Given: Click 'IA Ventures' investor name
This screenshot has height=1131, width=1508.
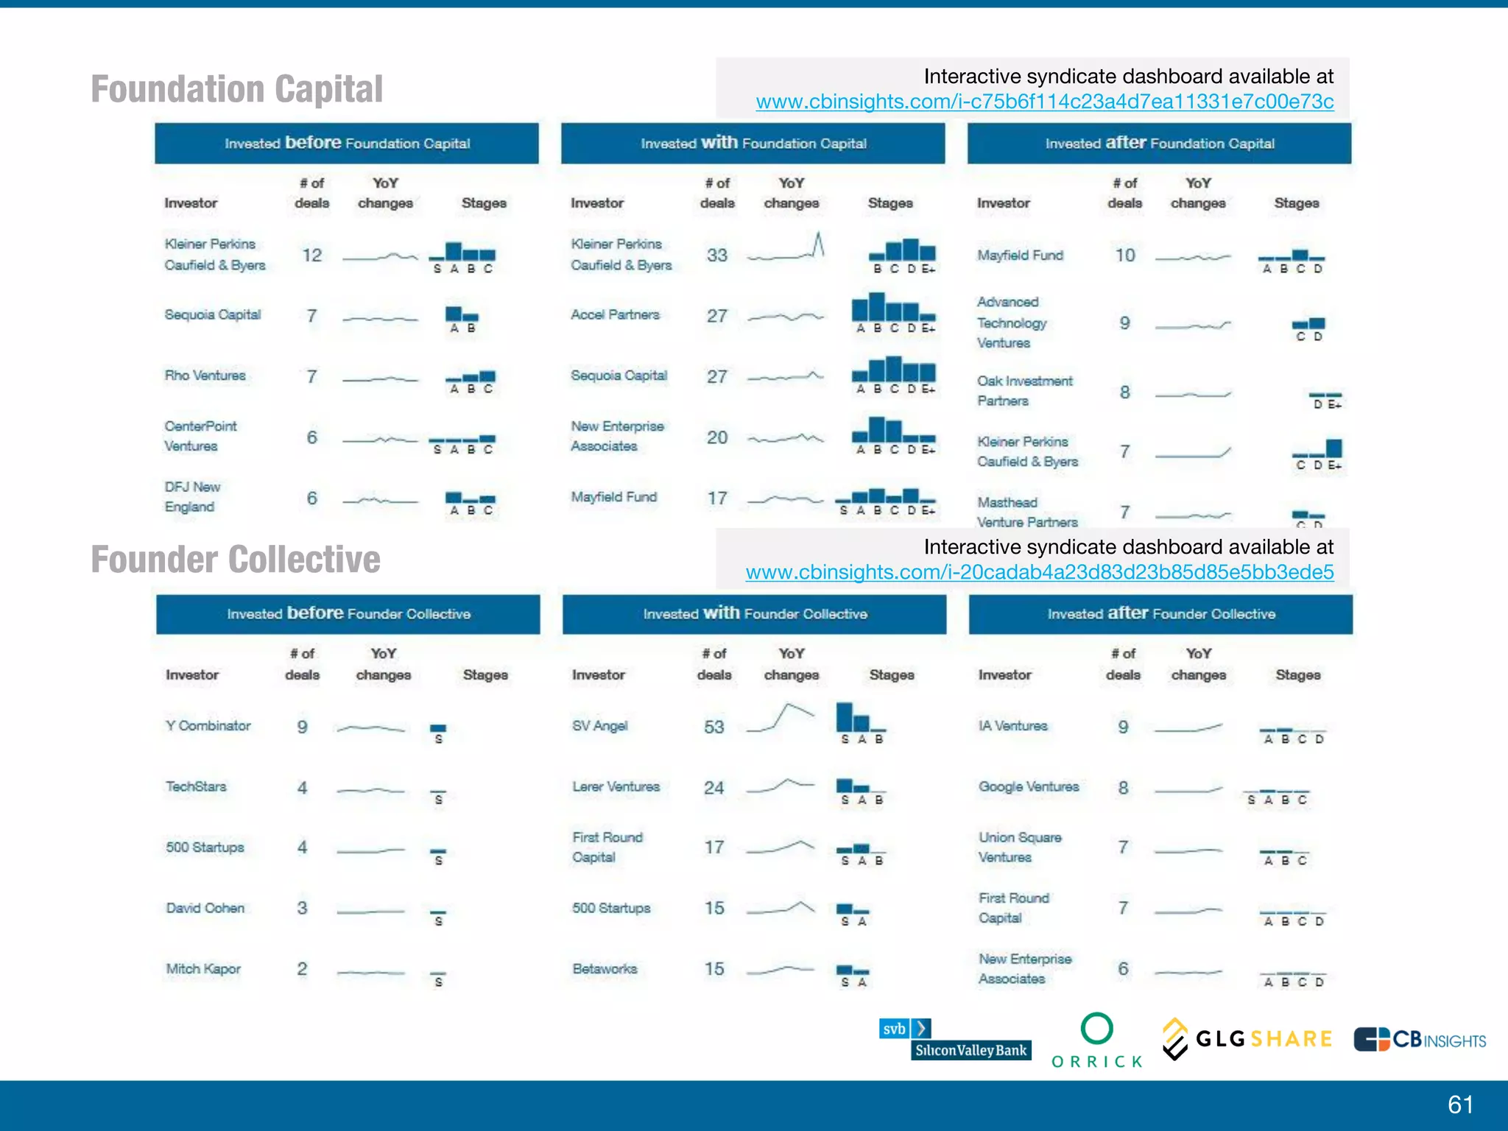Looking at the screenshot, I should point(1013,726).
